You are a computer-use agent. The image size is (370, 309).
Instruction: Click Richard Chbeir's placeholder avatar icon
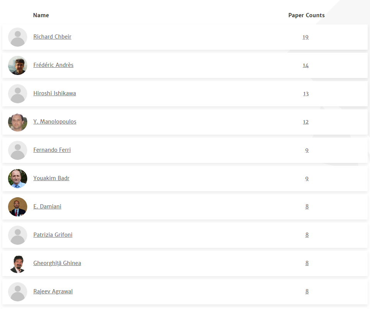(x=18, y=37)
